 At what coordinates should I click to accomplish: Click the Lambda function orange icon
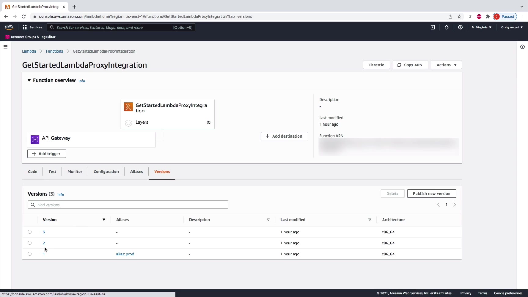point(128,107)
